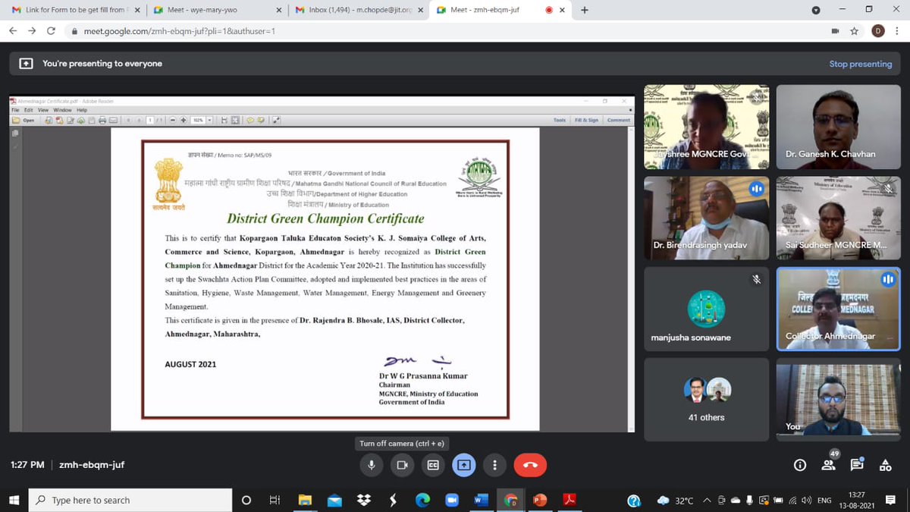The height and width of the screenshot is (512, 910).
Task: Expand Adobe Reader zoom percentage dropdown
Action: 209,120
